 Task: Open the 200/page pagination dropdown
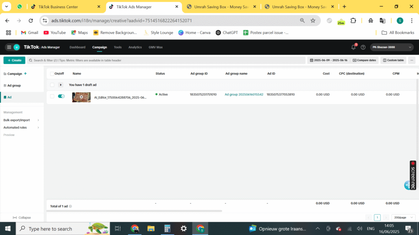tap(403, 217)
